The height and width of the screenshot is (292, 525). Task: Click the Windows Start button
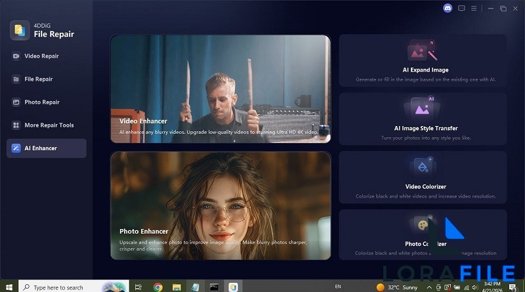click(9, 287)
